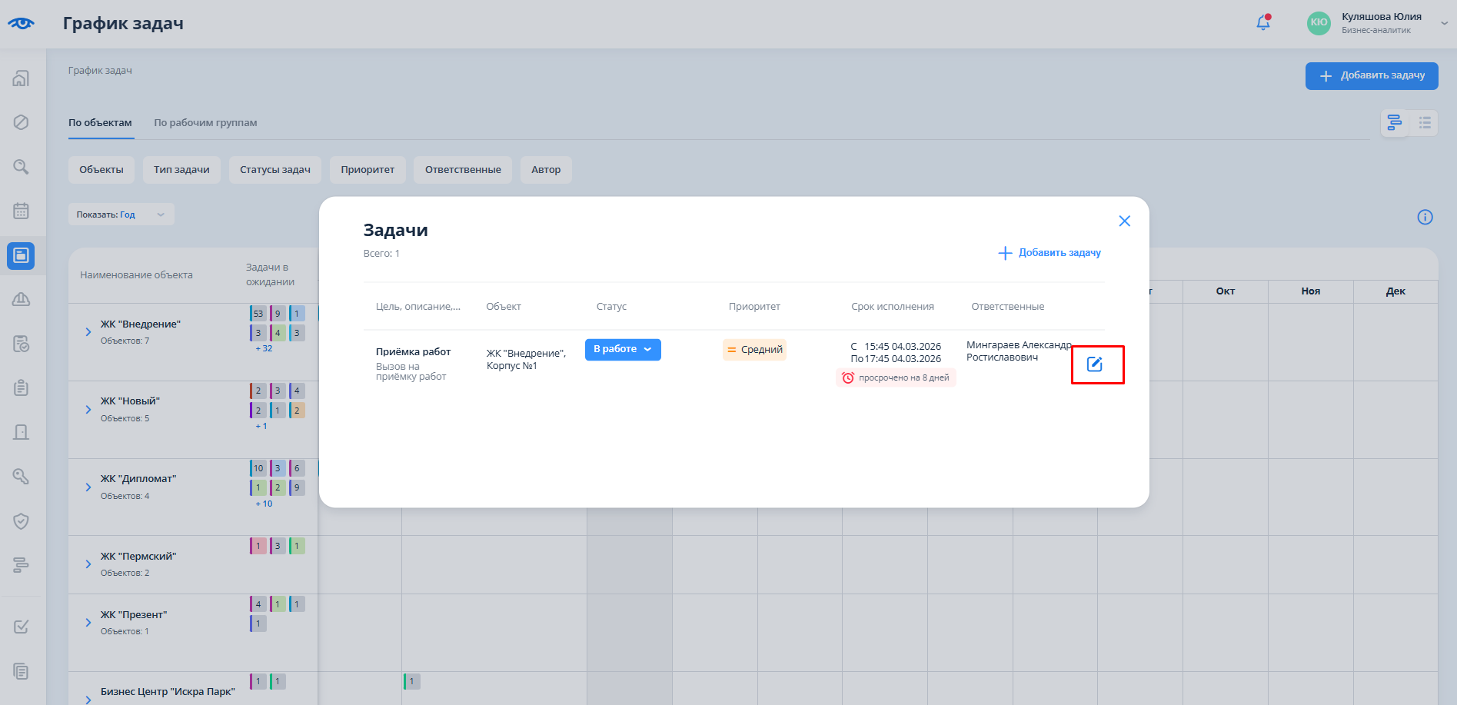Expand the ЖК "Новый" row
Viewport: 1457px width, 705px height.
(x=88, y=410)
